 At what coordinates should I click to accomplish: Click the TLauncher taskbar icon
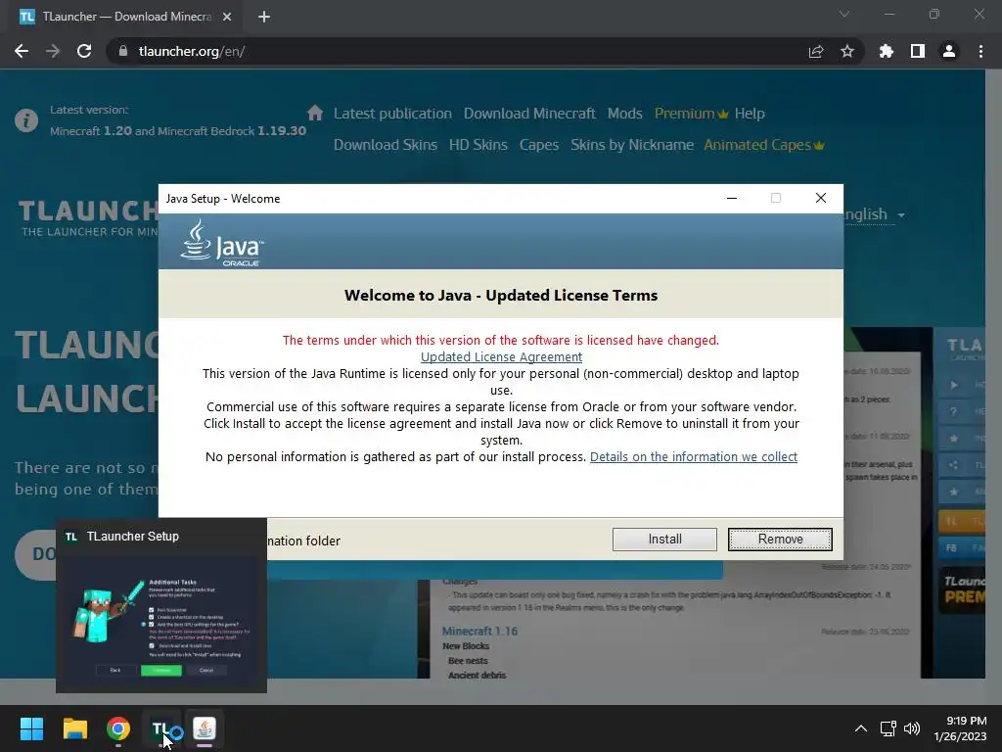pos(161,728)
